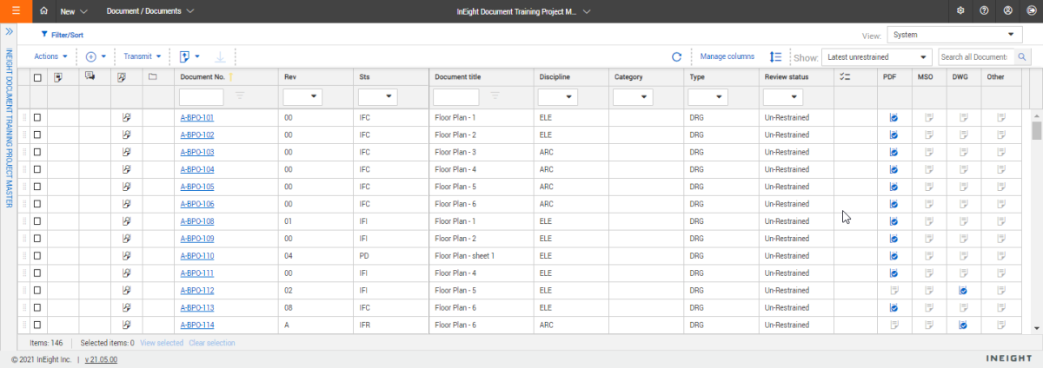Open the View System dropdown

tap(954, 36)
